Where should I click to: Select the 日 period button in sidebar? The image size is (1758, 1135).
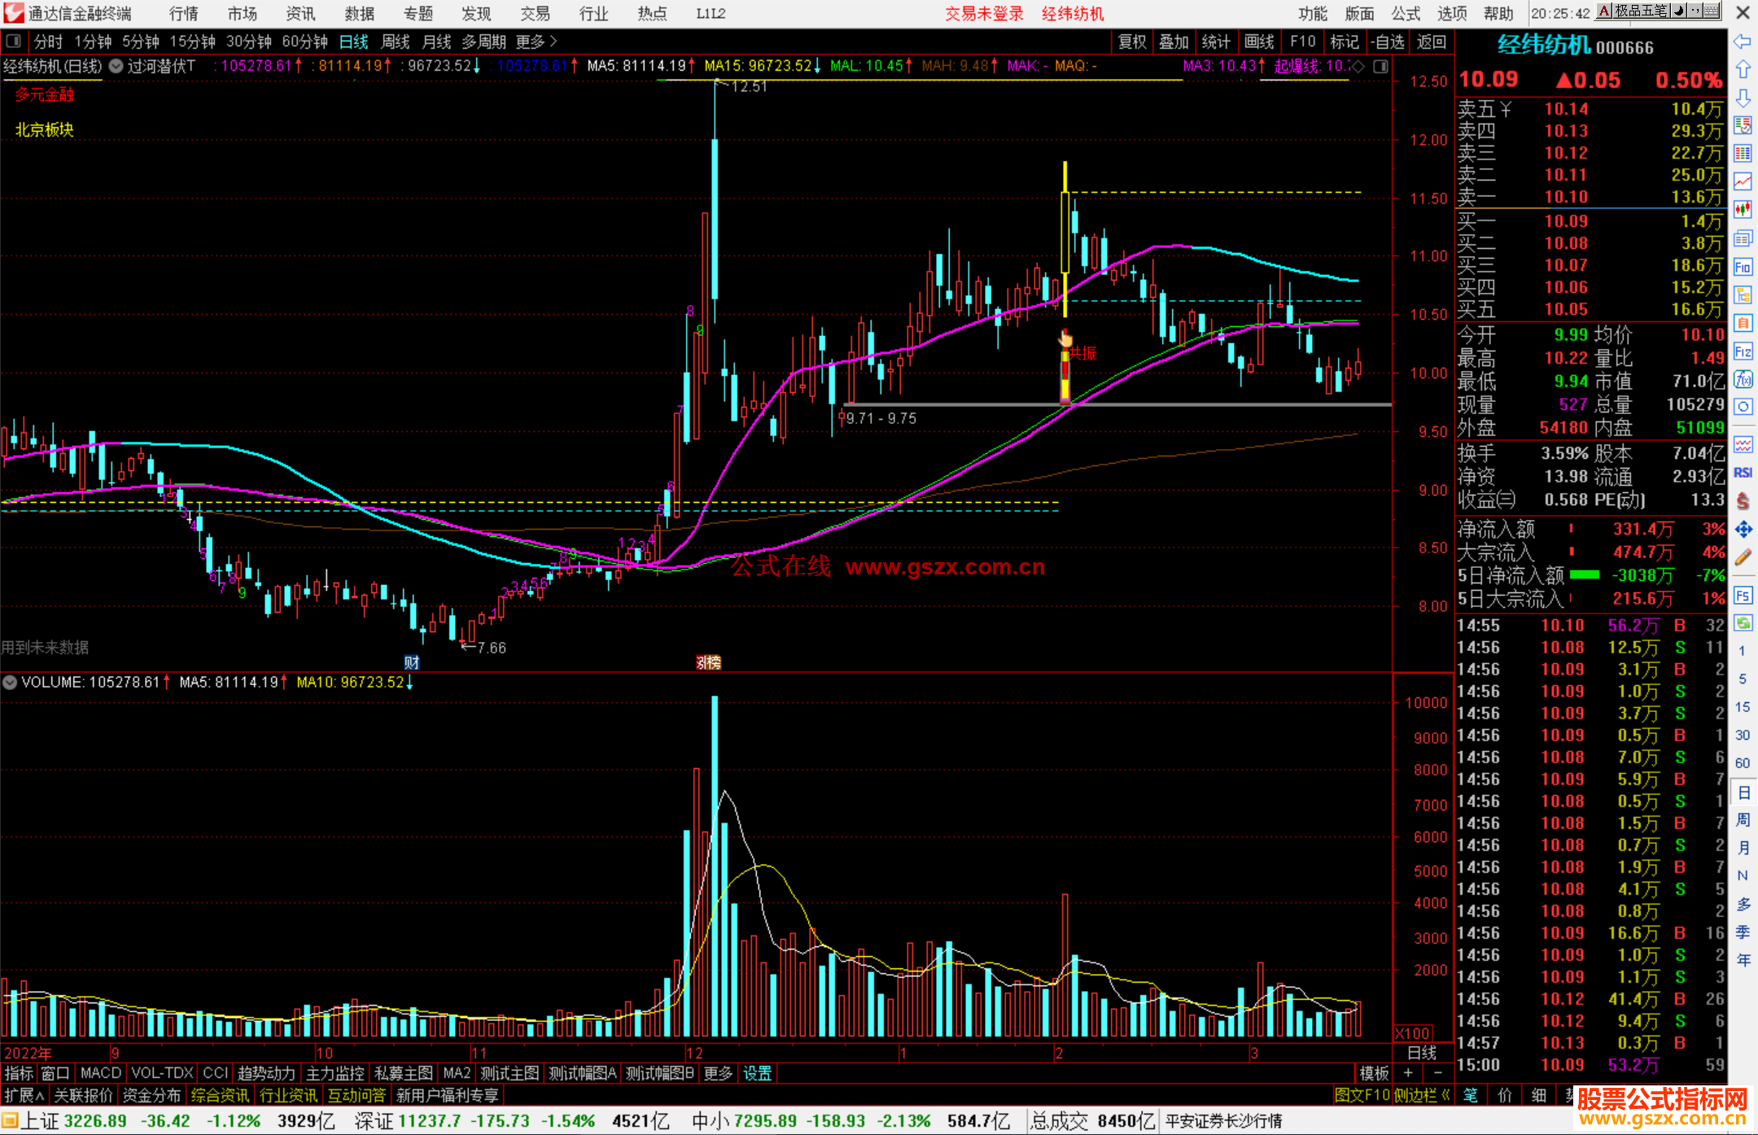1743,792
